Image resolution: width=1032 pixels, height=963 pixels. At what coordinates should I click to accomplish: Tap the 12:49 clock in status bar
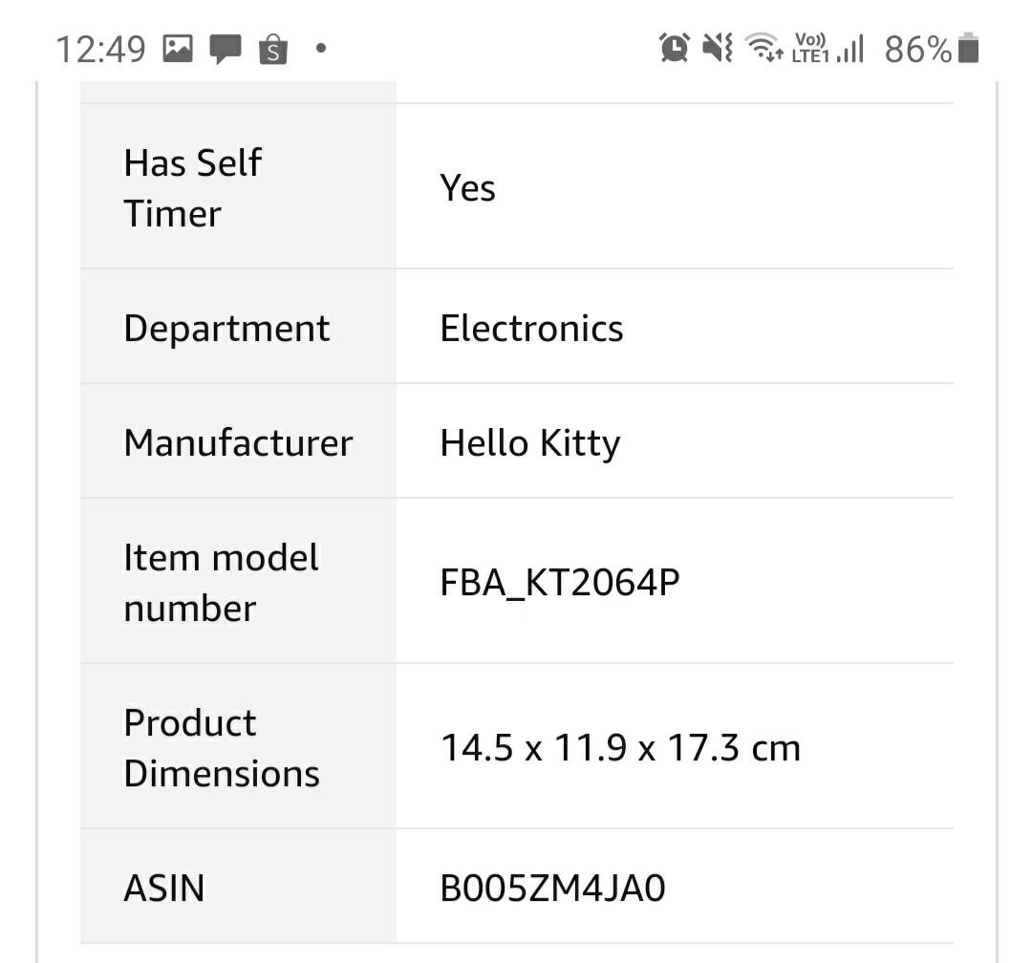[x=100, y=49]
